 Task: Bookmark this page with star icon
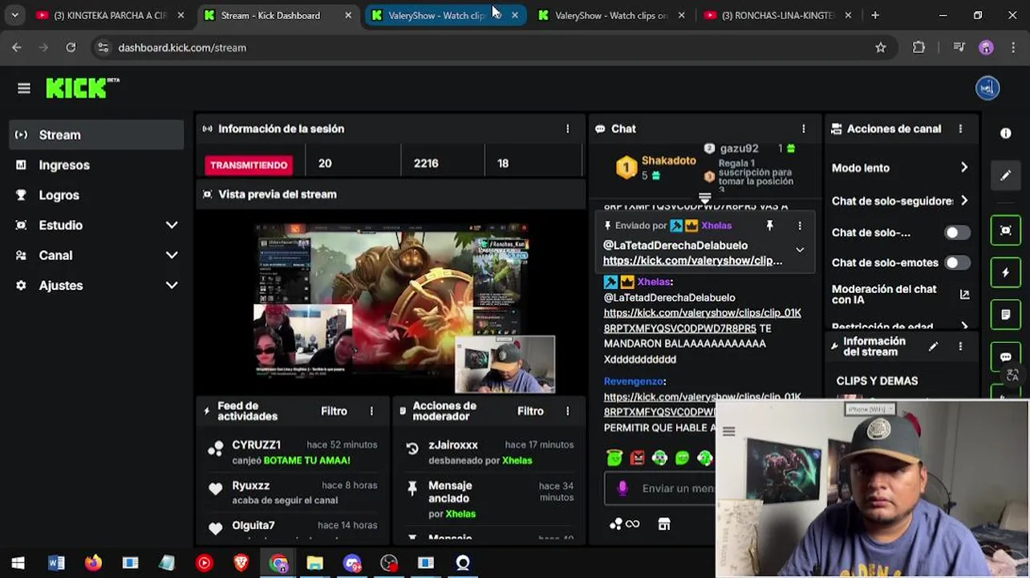881,47
